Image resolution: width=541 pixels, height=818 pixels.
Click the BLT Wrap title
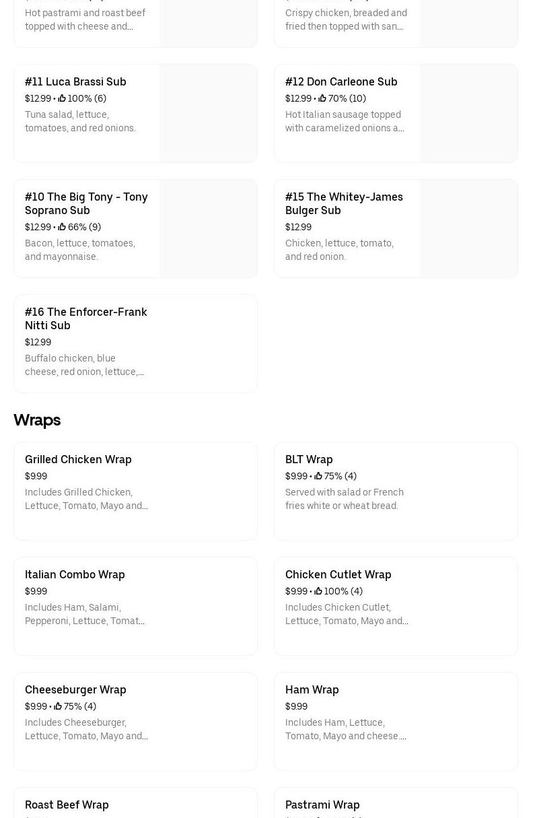(x=309, y=459)
